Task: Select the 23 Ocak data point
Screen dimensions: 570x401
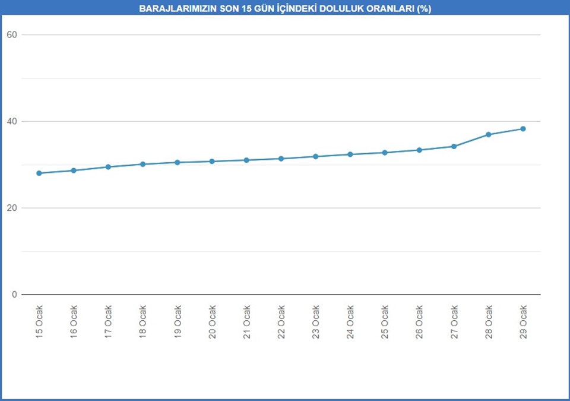Action: tap(315, 156)
